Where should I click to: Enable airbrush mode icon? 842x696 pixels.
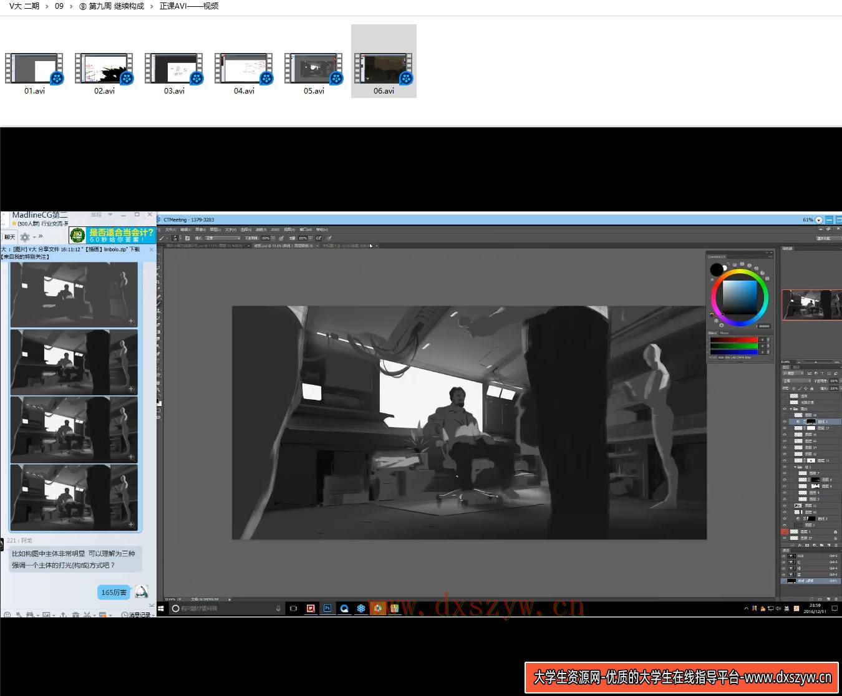click(x=319, y=238)
